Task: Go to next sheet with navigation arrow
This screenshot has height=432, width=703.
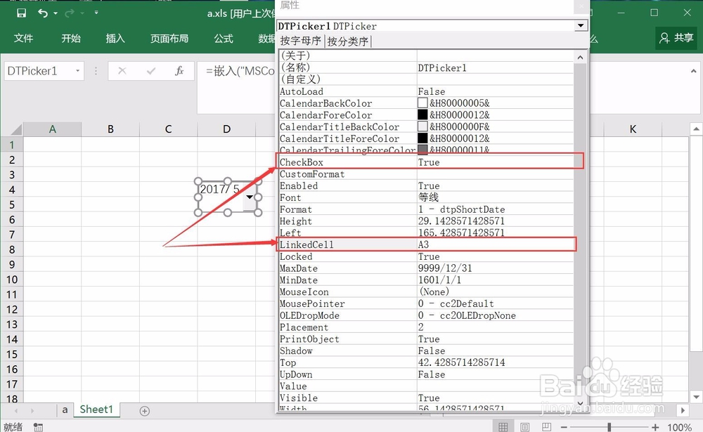Action: (x=32, y=410)
